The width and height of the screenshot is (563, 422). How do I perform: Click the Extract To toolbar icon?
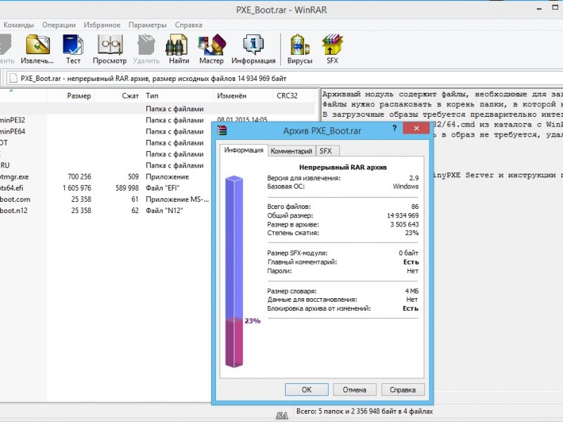click(x=37, y=49)
